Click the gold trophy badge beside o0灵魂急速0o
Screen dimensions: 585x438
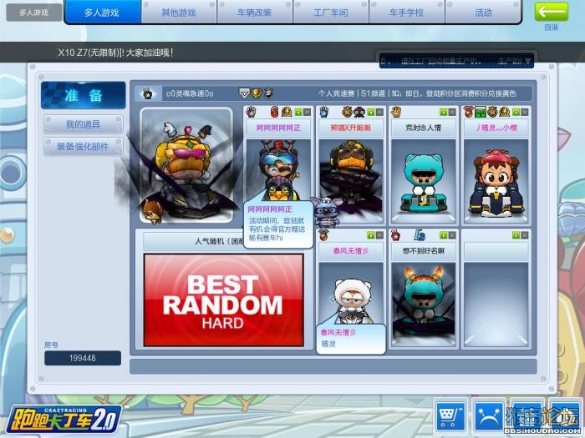(x=257, y=93)
